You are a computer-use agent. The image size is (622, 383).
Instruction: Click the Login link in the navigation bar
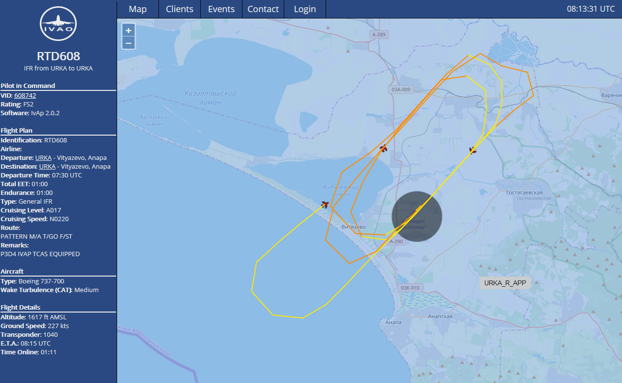pyautogui.click(x=305, y=9)
